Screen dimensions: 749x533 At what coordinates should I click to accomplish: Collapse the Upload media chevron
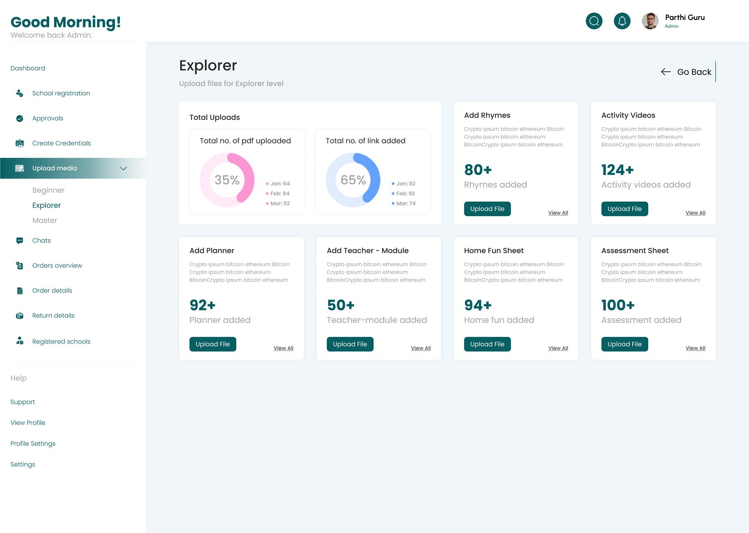(x=123, y=168)
